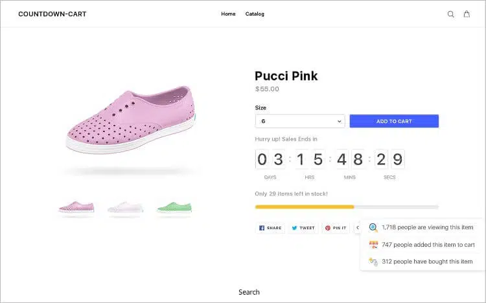Viewport: 486px width, 303px height.
Task: Open the Catalog menu item
Action: [x=255, y=14]
